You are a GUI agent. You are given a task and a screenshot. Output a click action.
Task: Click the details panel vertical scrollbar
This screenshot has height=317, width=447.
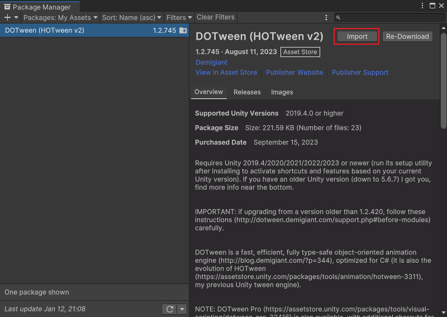point(443,81)
